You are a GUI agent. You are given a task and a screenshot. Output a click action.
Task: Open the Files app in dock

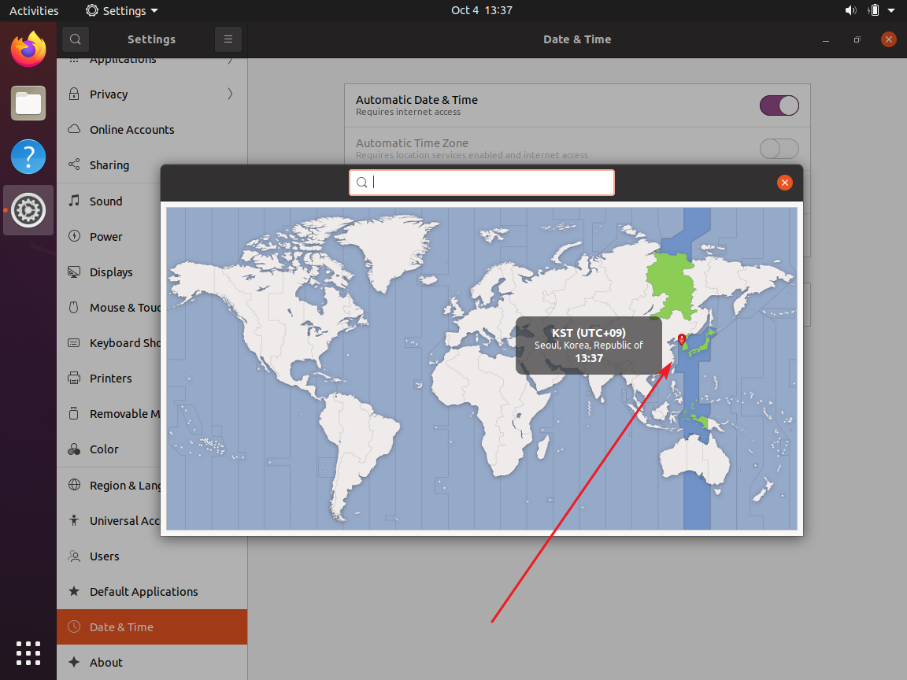coord(28,103)
